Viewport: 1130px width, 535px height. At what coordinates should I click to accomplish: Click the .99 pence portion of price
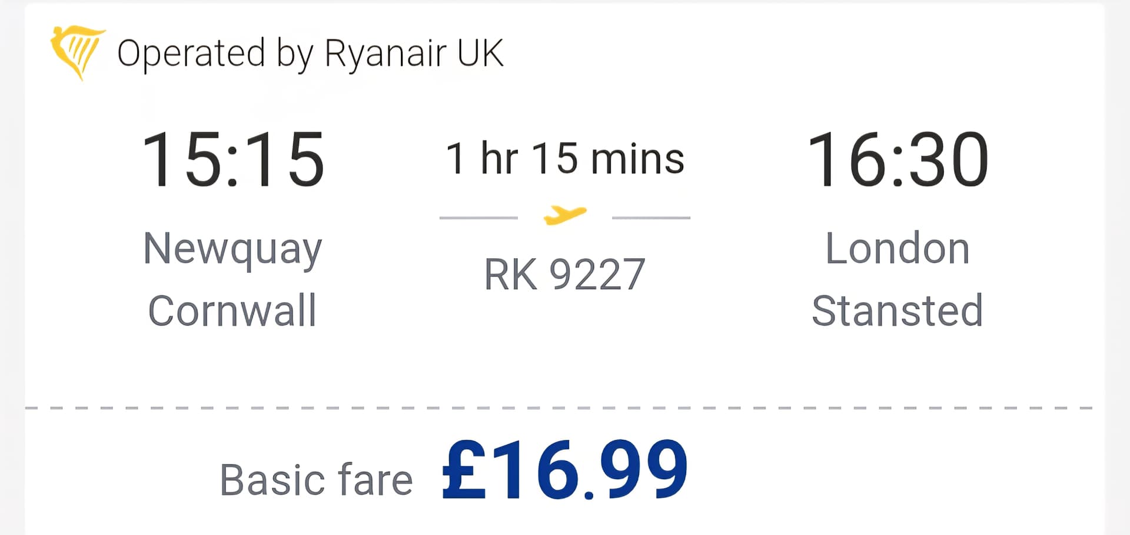coord(636,470)
